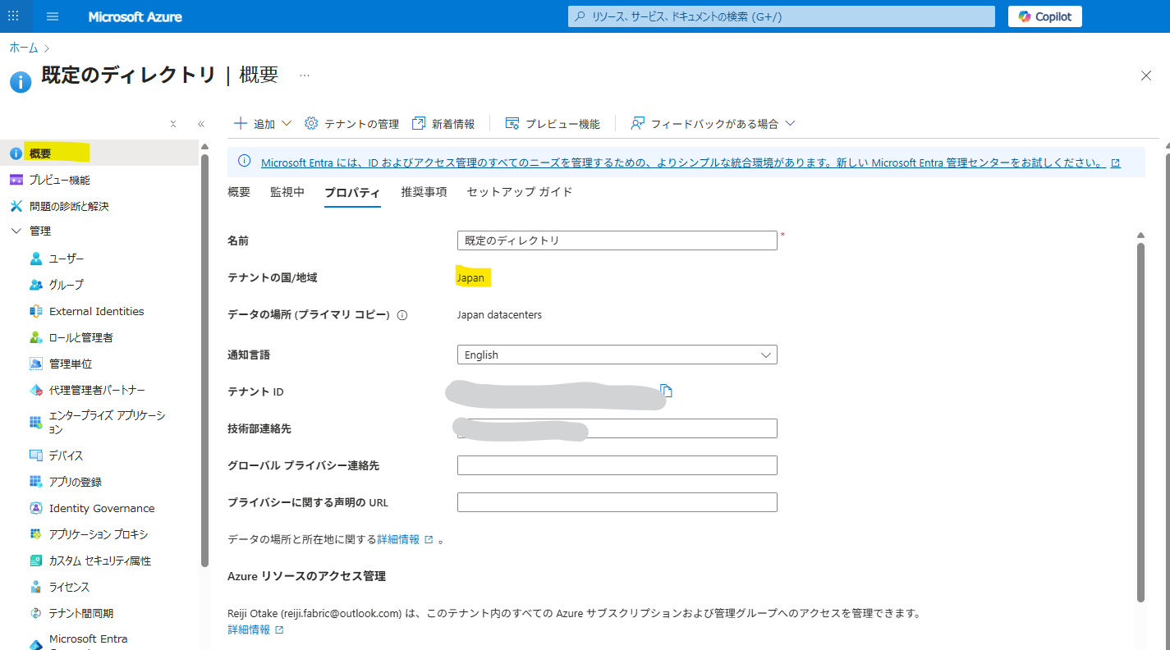Expand フィードバックがある場合 dropdown
Image resolution: width=1170 pixels, height=650 pixels.
click(x=713, y=124)
